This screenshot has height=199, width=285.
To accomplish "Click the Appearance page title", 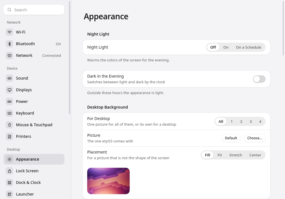I will pyautogui.click(x=106, y=16).
